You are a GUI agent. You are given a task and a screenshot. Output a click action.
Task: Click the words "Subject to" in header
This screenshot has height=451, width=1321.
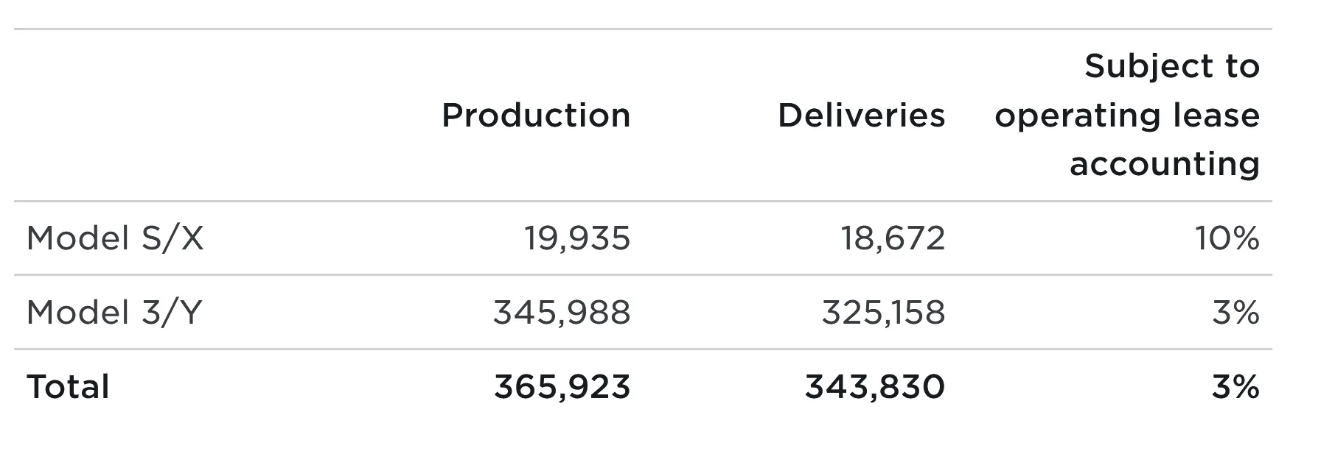[1171, 66]
